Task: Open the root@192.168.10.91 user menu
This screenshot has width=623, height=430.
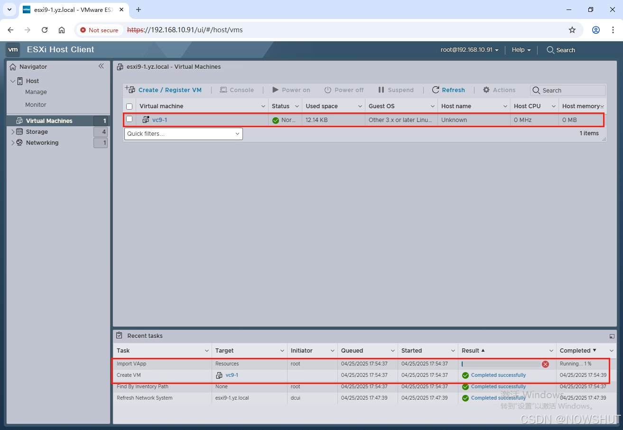Action: tap(469, 50)
